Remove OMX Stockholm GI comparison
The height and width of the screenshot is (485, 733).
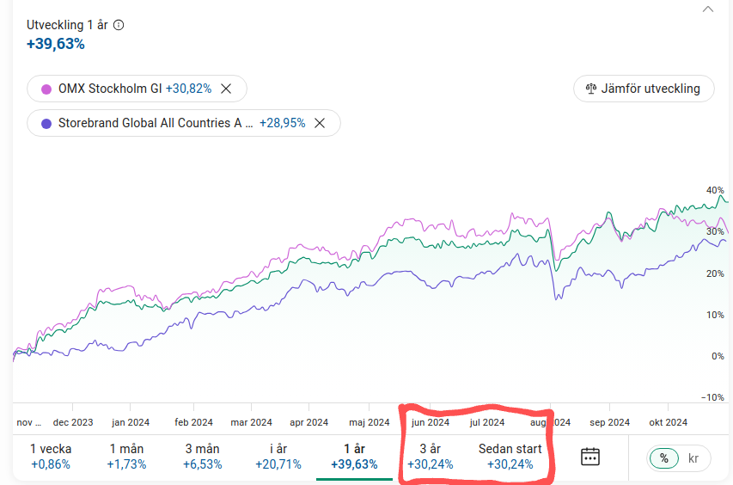[226, 89]
